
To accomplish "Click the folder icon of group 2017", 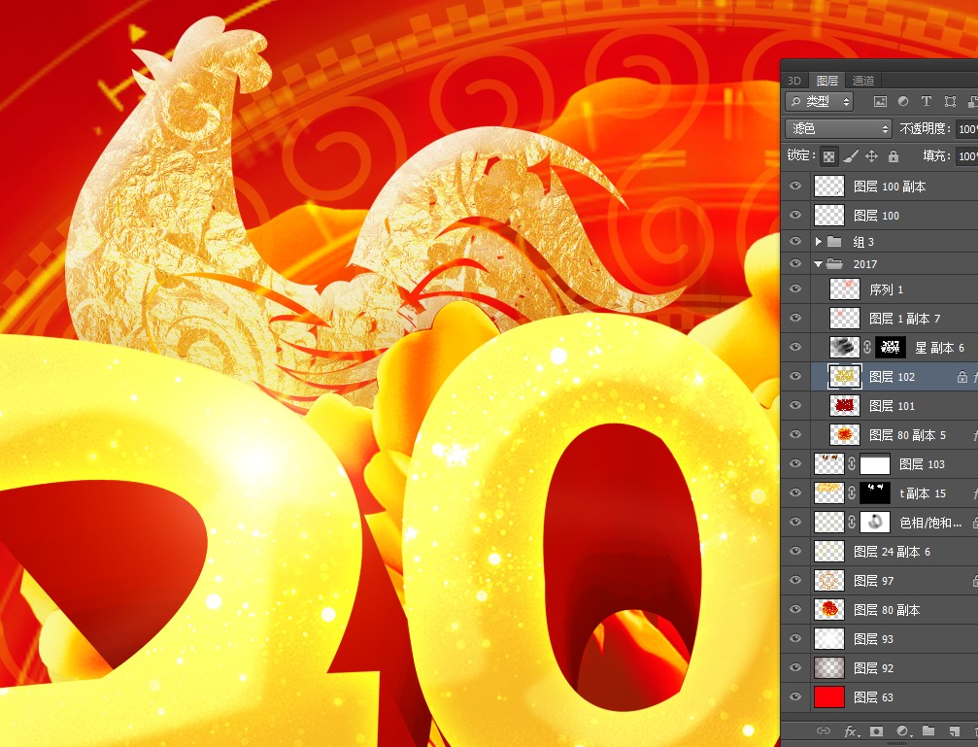I will (x=834, y=264).
